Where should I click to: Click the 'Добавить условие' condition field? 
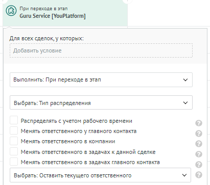click(101, 50)
